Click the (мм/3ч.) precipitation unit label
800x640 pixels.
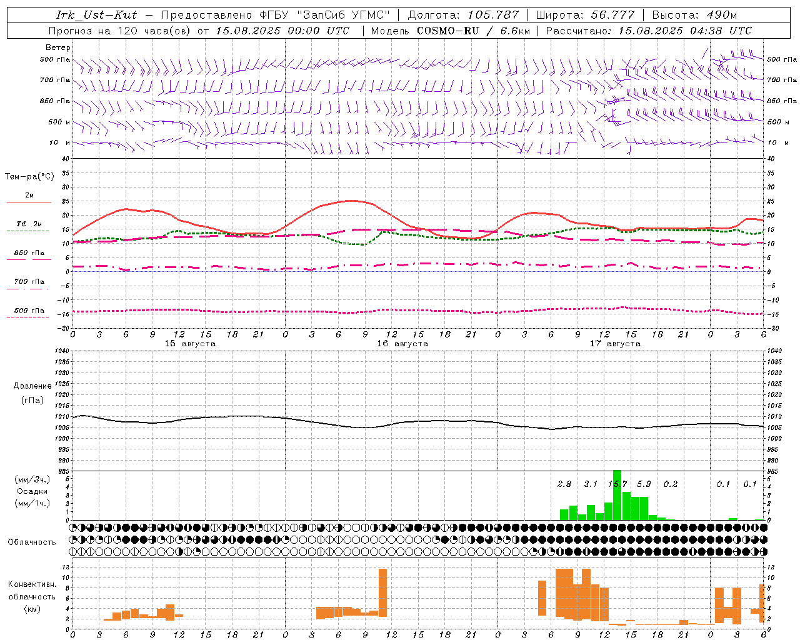point(32,480)
